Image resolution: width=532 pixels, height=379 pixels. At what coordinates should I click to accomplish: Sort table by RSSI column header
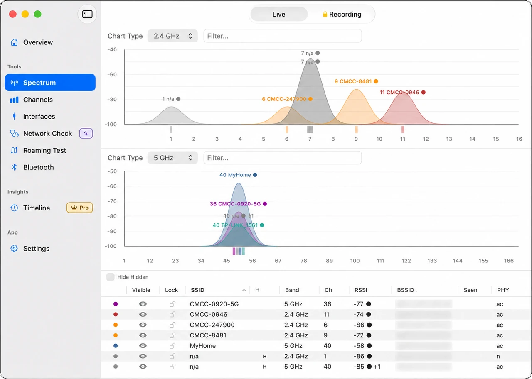(361, 290)
